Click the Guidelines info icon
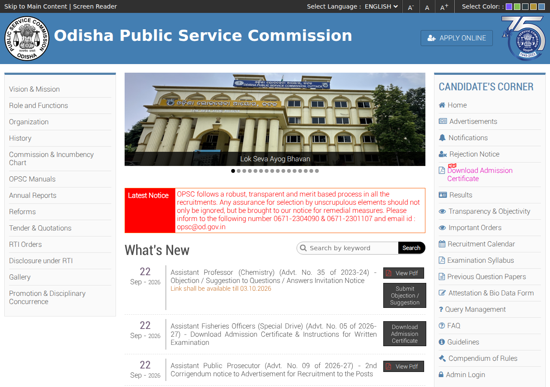 442,342
